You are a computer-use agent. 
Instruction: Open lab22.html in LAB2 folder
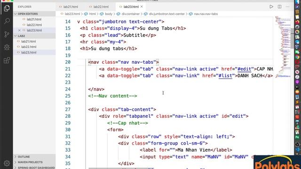[29, 47]
